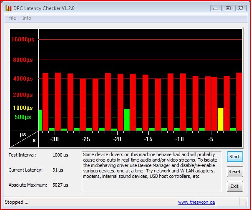Click the 8000µs axis label
The height and width of the screenshot is (210, 251).
point(23,60)
